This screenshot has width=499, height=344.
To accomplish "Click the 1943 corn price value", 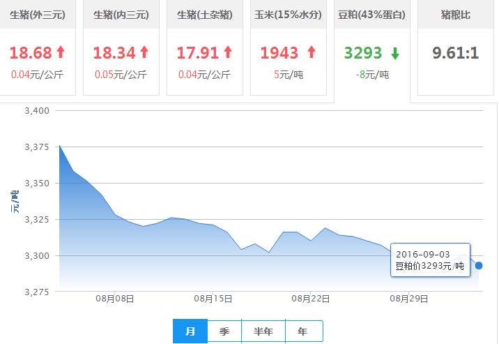I will tap(279, 53).
